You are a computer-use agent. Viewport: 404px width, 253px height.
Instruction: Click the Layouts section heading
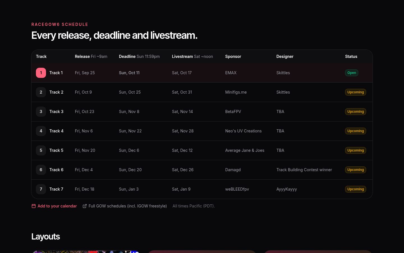click(45, 237)
